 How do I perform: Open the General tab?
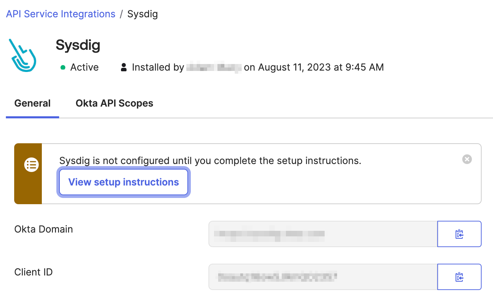pyautogui.click(x=32, y=103)
